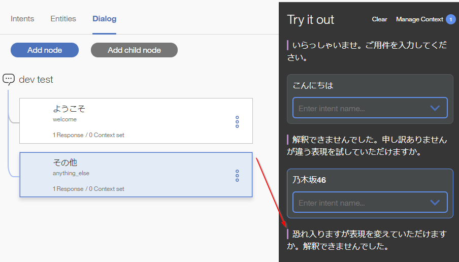Focus intent name field under こんにちは

(370, 108)
